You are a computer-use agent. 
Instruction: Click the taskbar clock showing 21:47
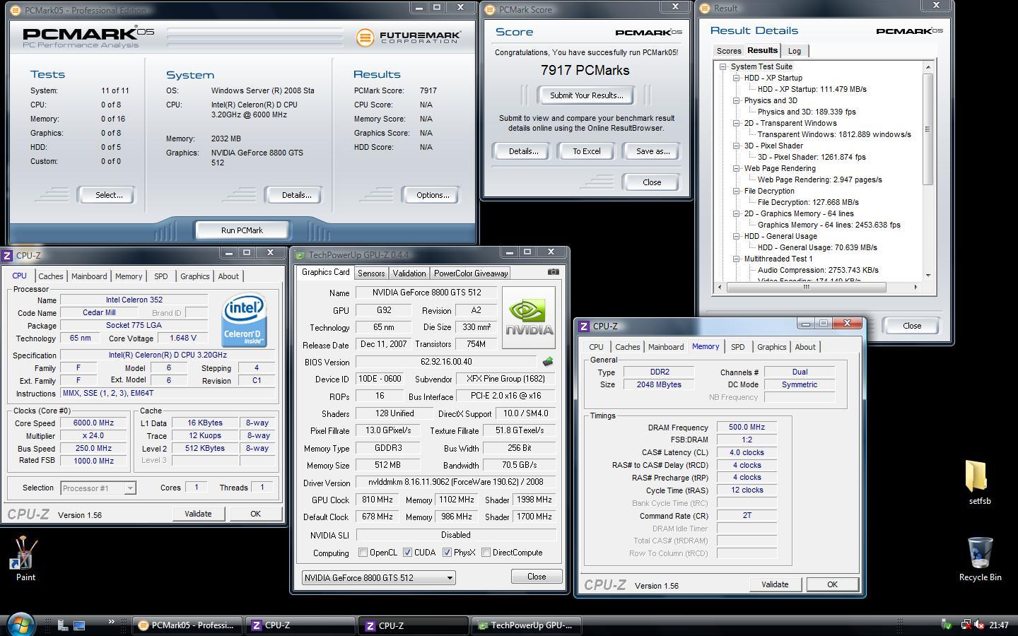pos(999,625)
